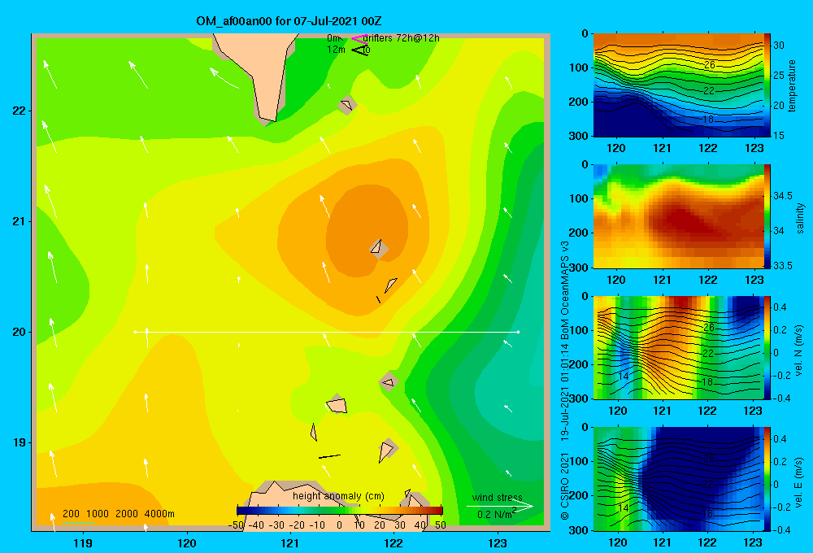Viewport: 813px width, 553px height.
Task: Click latitude label '20' on main map
Action: 20,332
